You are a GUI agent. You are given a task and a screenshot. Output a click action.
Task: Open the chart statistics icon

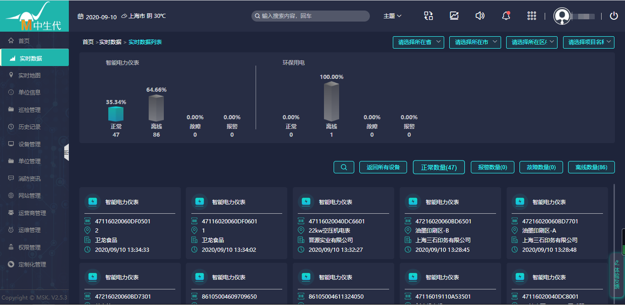click(x=454, y=16)
